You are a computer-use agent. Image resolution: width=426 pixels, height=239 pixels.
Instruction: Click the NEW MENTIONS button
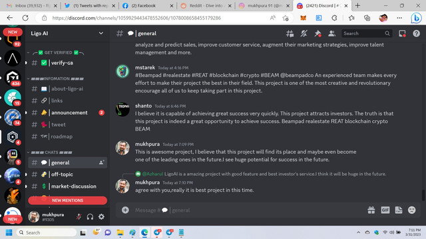(67, 200)
